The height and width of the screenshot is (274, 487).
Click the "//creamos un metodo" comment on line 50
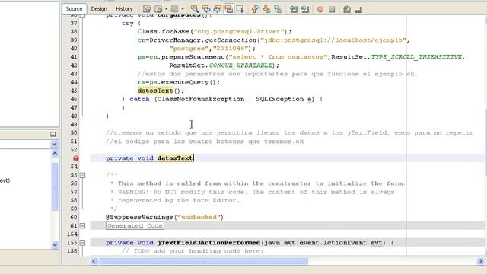click(145, 133)
